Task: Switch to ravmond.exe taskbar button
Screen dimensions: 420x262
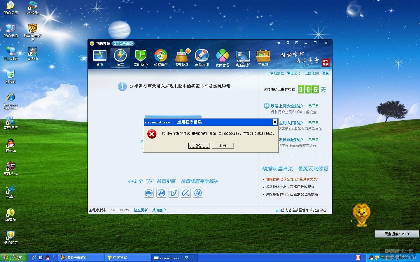Action: tap(175, 258)
